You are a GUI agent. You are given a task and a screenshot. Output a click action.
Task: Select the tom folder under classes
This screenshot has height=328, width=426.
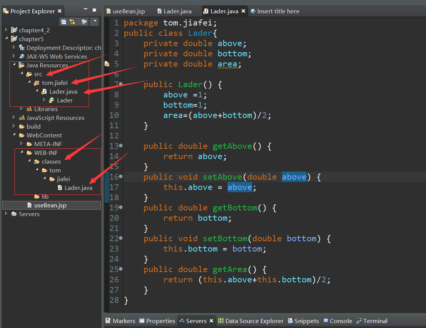55,170
